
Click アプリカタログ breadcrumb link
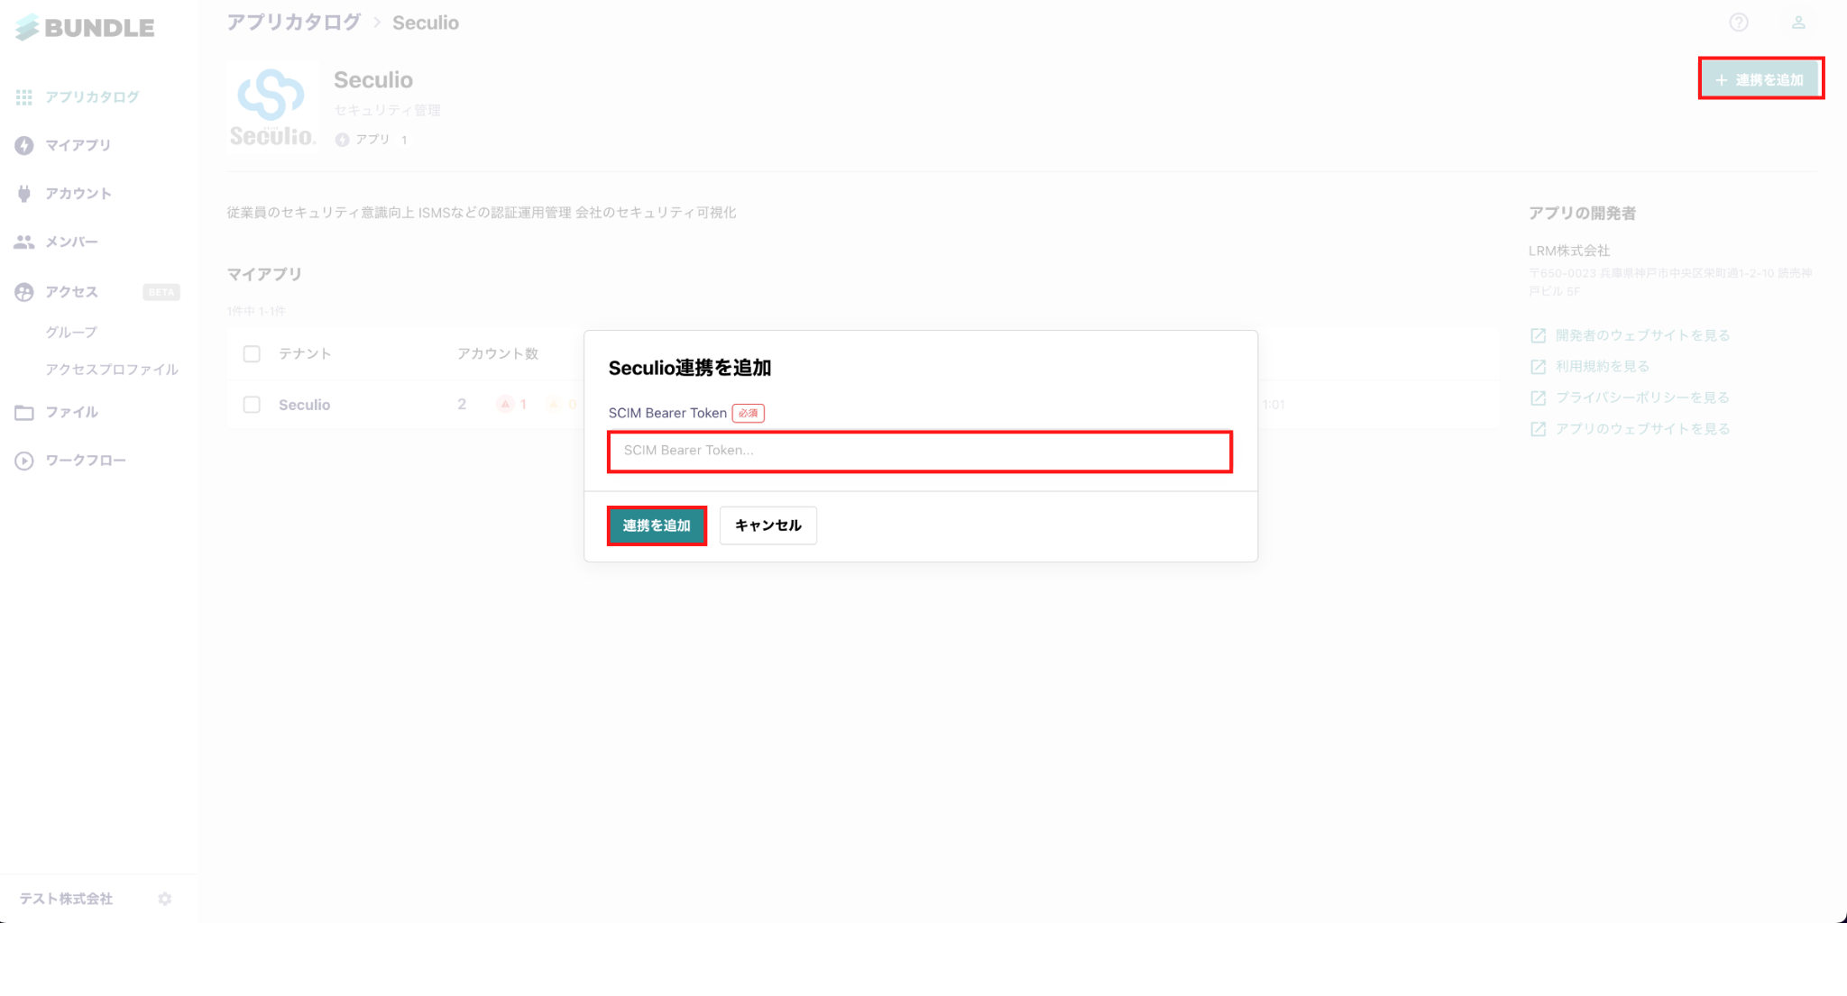click(x=294, y=23)
